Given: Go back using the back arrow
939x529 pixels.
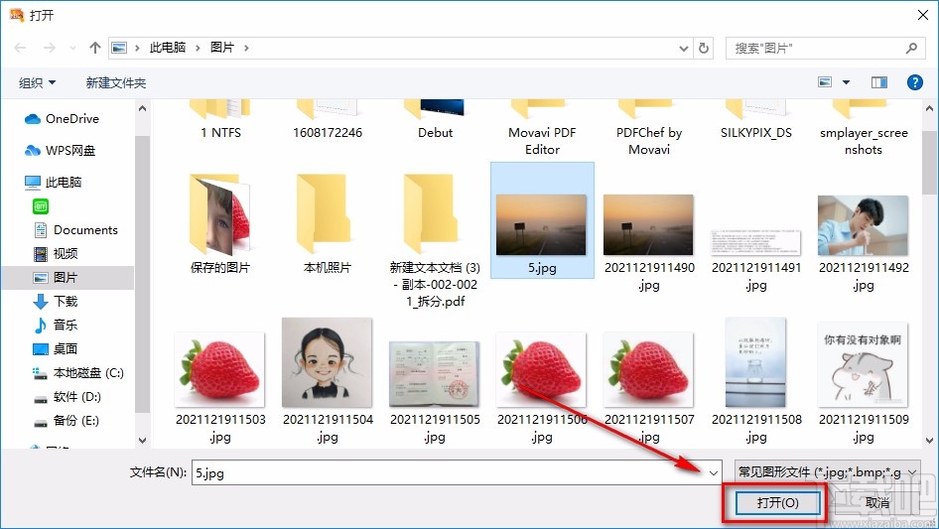Looking at the screenshot, I should pyautogui.click(x=20, y=48).
